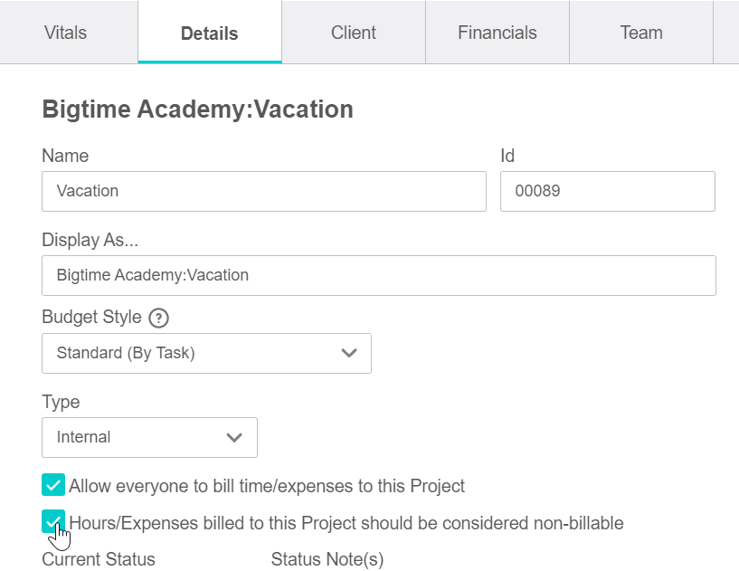The height and width of the screenshot is (571, 739).
Task: Open the Financials tab
Action: coord(497,33)
